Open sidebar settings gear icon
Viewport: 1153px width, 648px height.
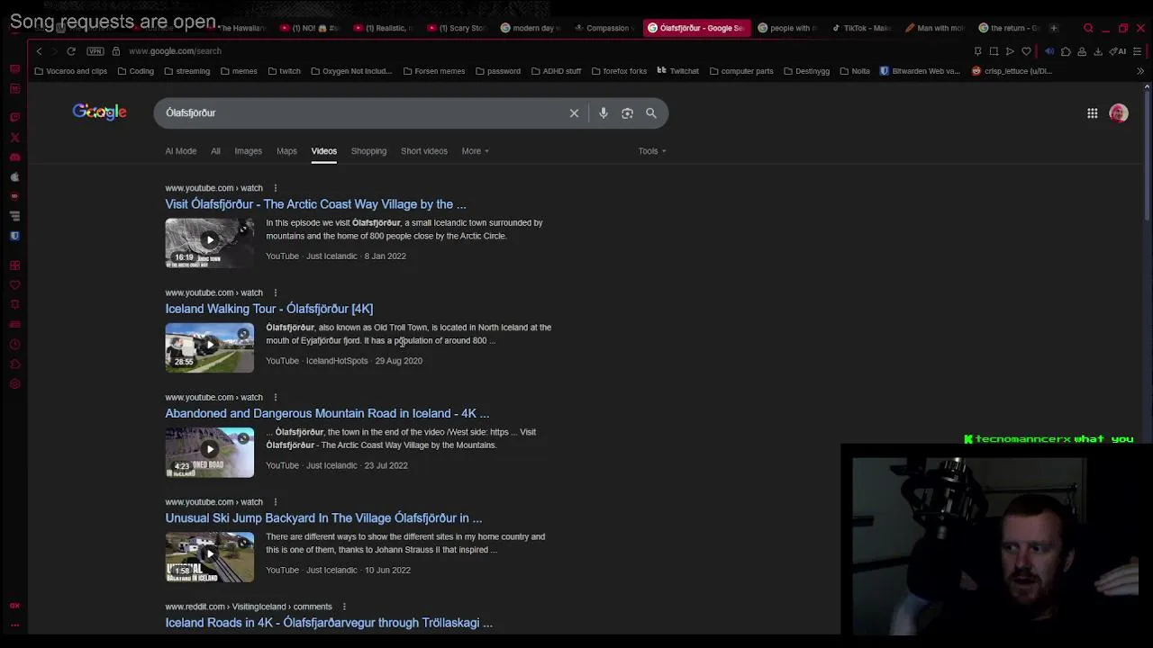tap(14, 384)
